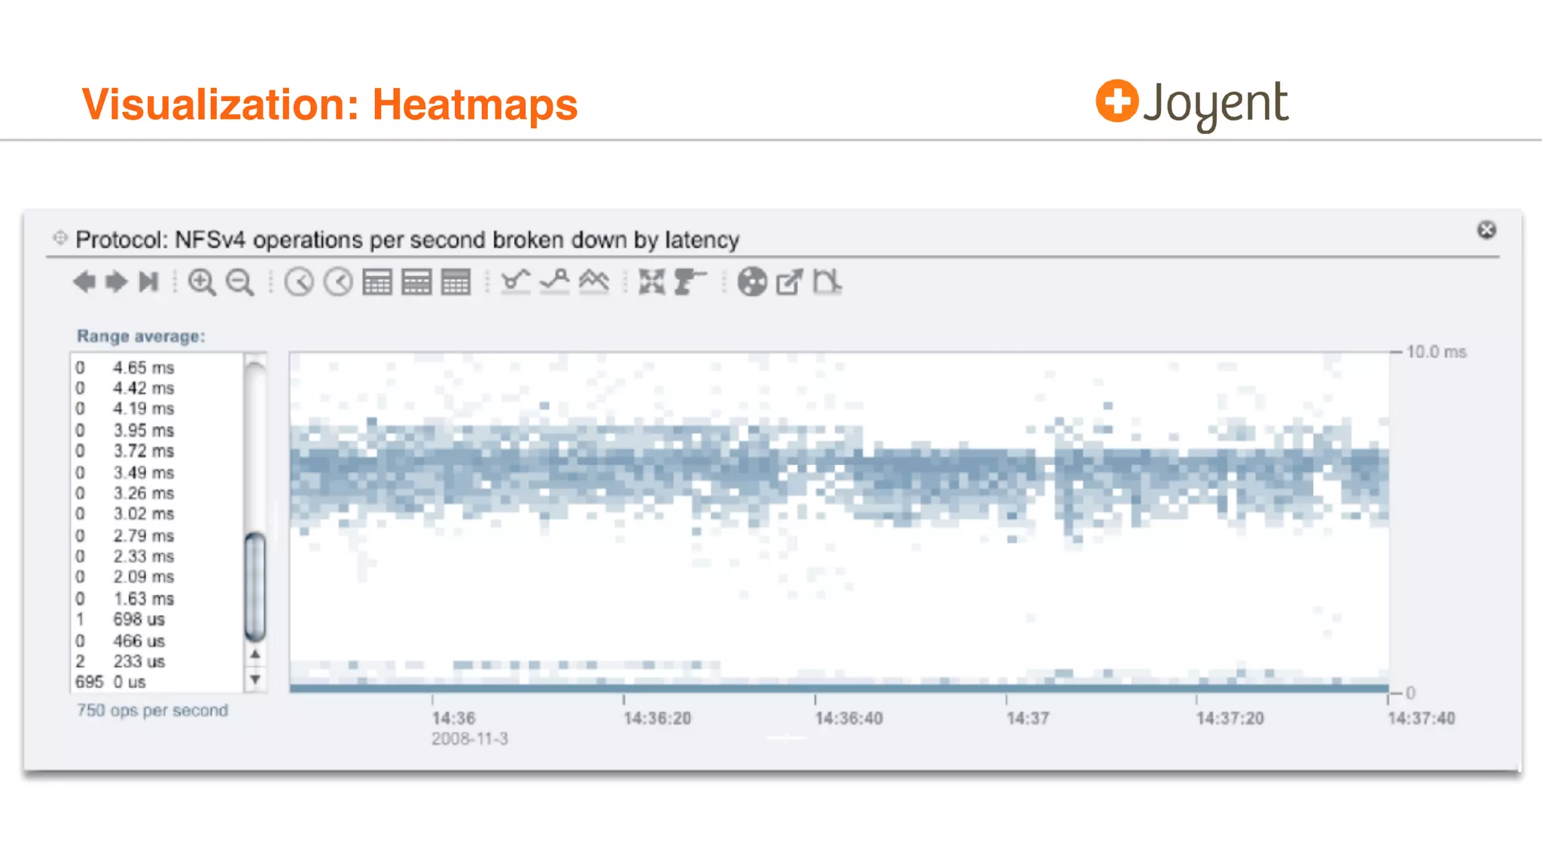Click the power drill drilldown icon
1542x867 pixels.
point(690,282)
